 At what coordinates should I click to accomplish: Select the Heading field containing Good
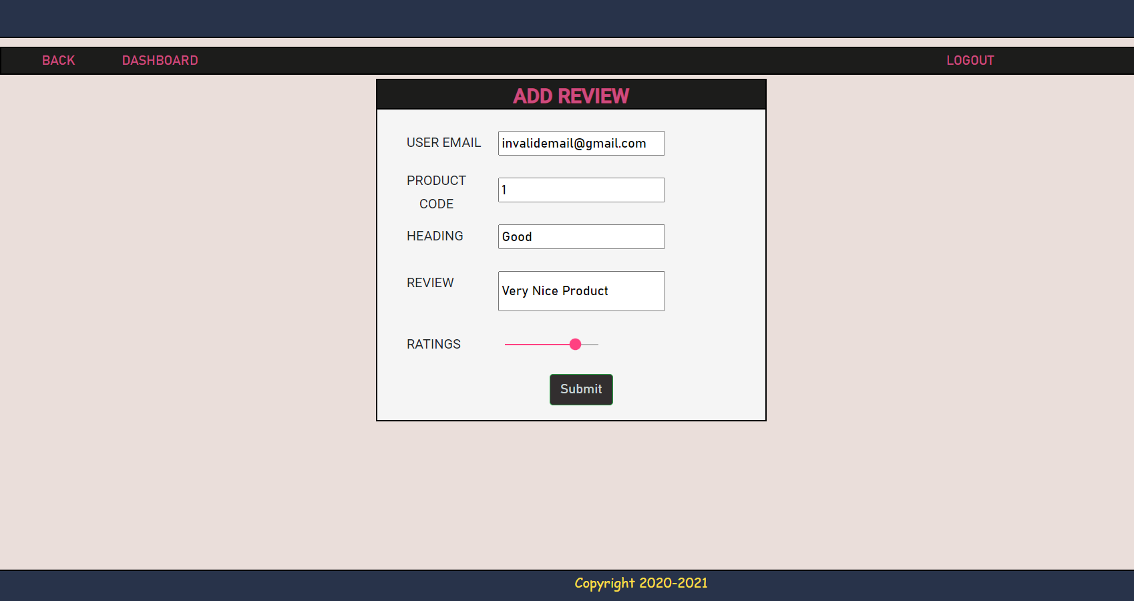(581, 236)
